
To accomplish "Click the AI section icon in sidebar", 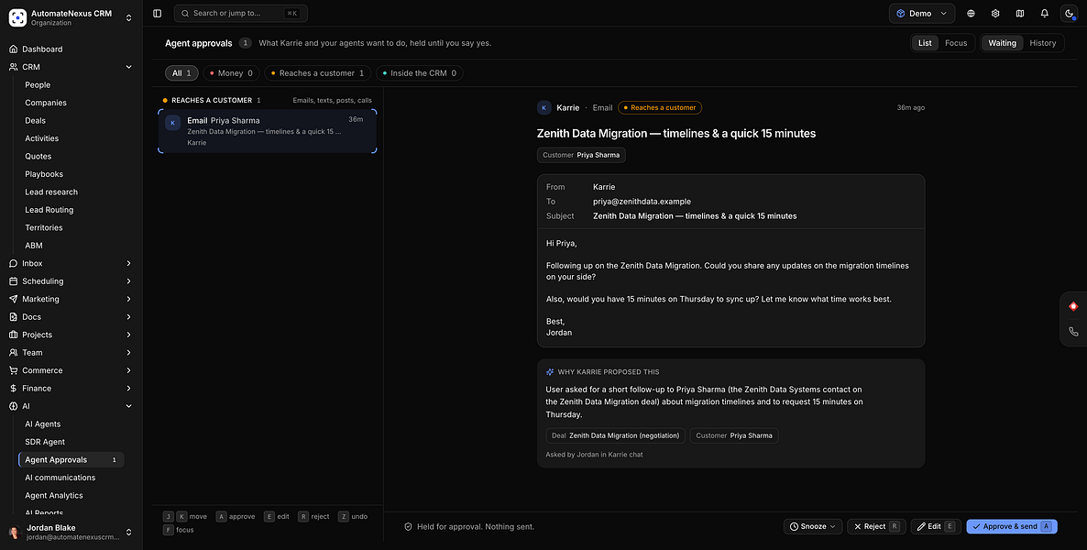I will click(13, 406).
